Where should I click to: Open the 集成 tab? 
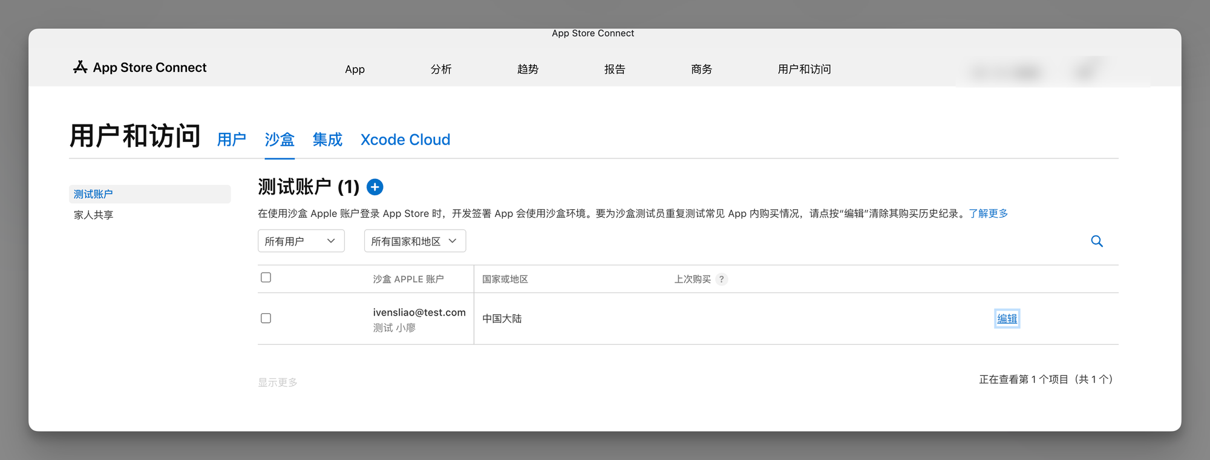click(x=327, y=140)
